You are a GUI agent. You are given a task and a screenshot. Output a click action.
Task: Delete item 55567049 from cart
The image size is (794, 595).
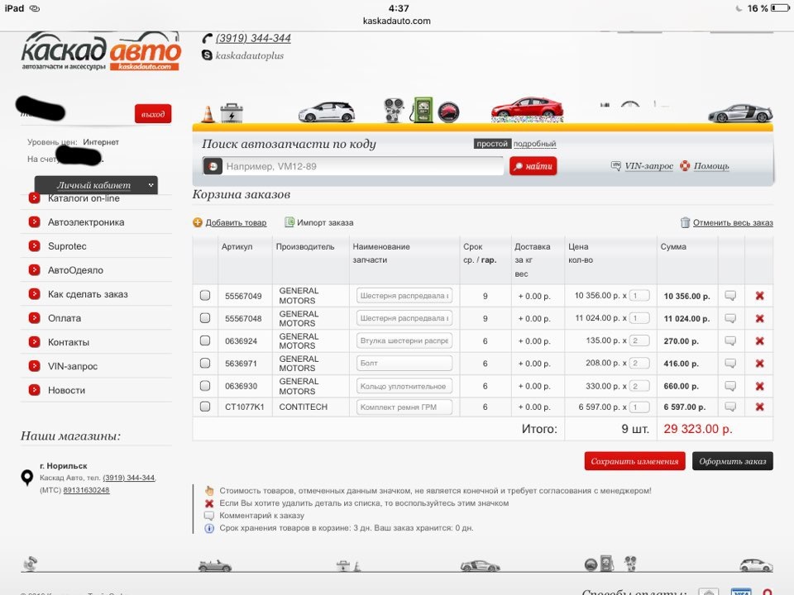coord(759,296)
